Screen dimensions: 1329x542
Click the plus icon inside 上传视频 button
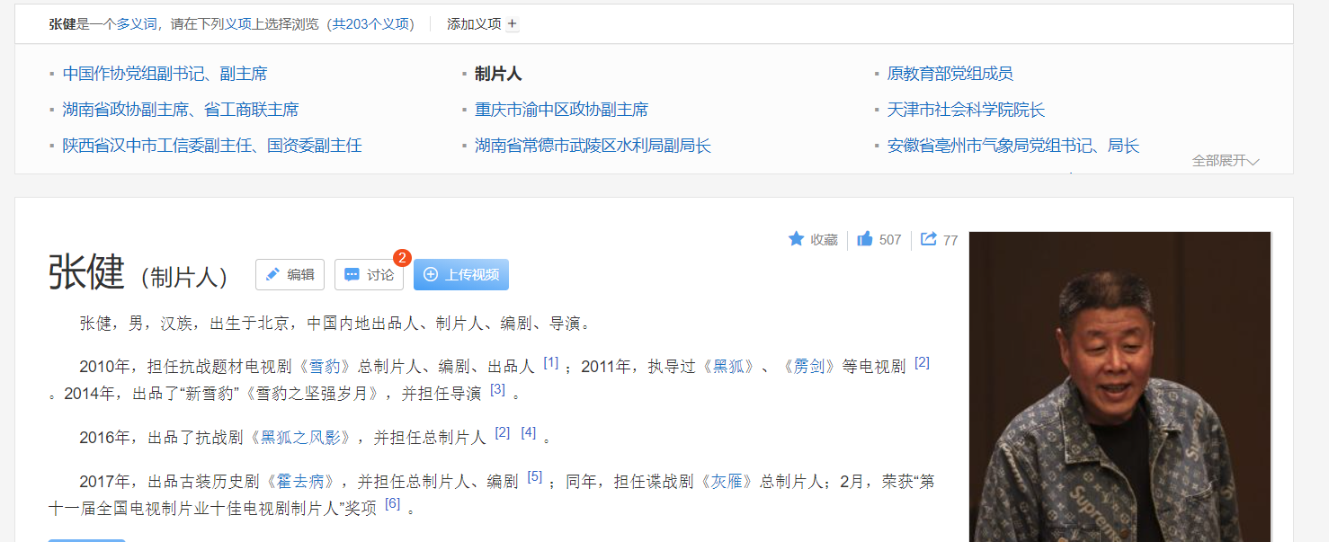pyautogui.click(x=430, y=274)
